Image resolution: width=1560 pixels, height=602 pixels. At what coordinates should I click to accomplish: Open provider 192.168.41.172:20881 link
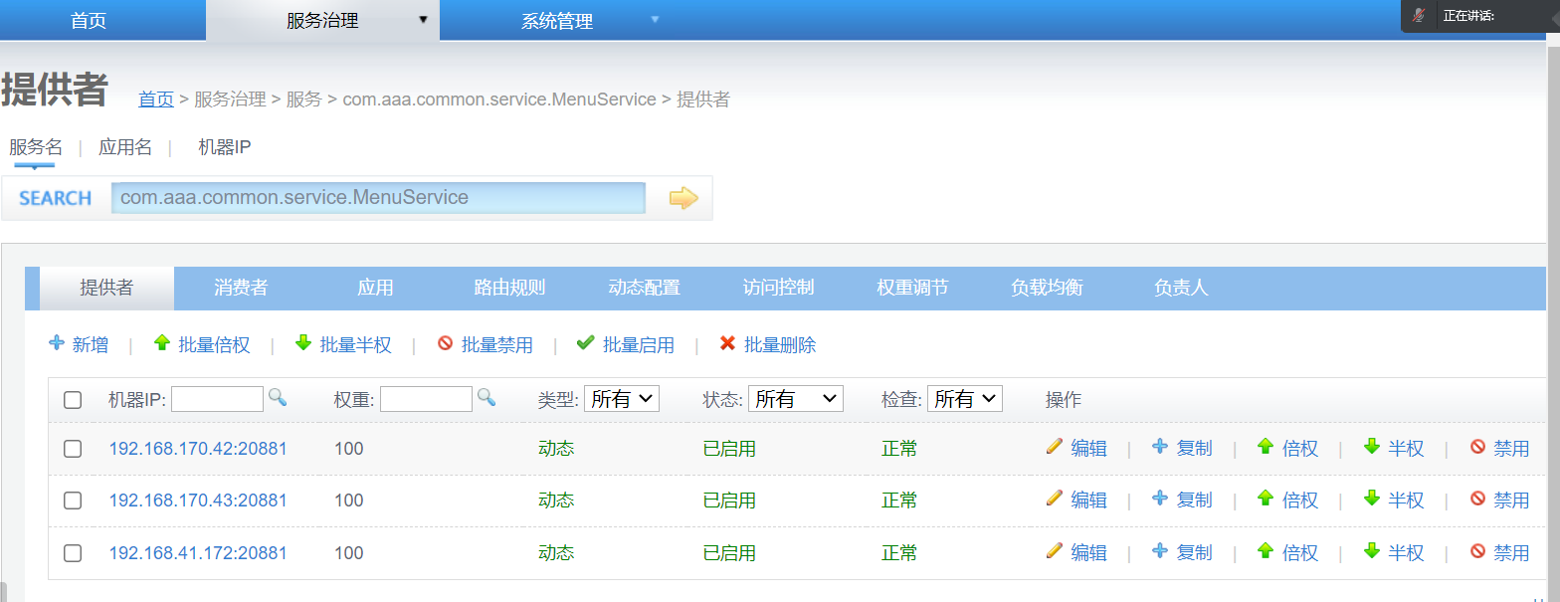[x=198, y=553]
